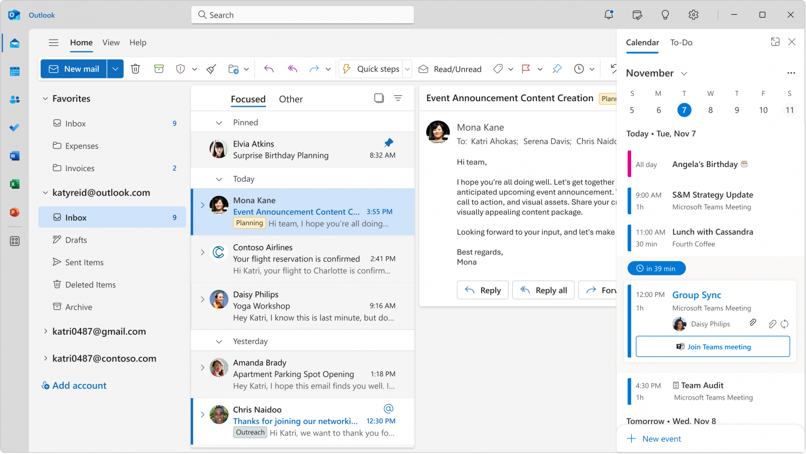Unpin the Elvia Atkins message
Screen dimensions: 806x454
(388, 143)
